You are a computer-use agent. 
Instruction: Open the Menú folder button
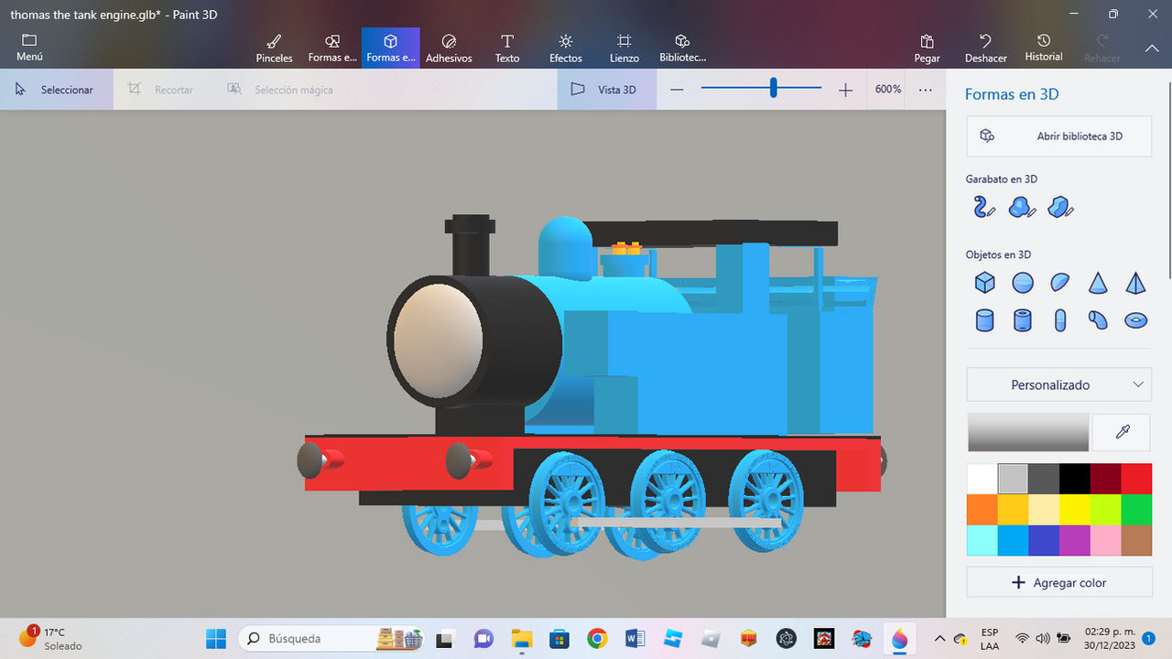tap(29, 48)
